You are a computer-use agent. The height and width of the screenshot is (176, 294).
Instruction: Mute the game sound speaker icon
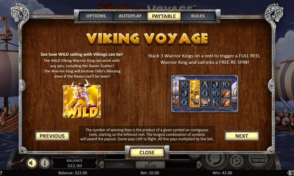click(32, 163)
